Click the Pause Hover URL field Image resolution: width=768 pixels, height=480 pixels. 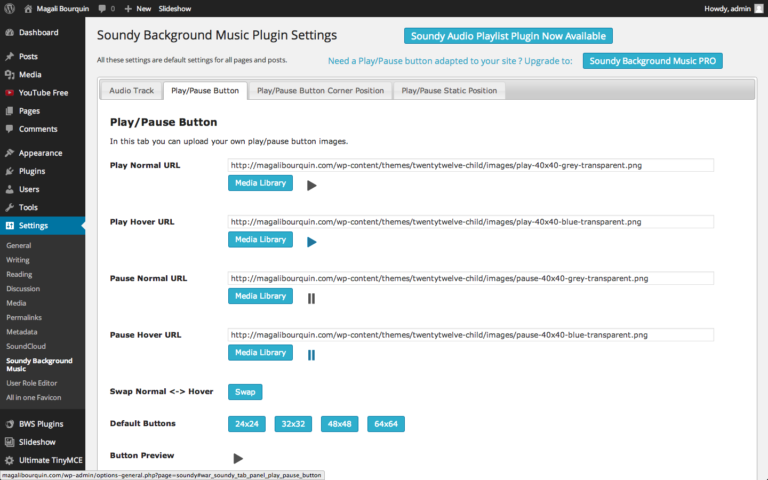(x=471, y=335)
